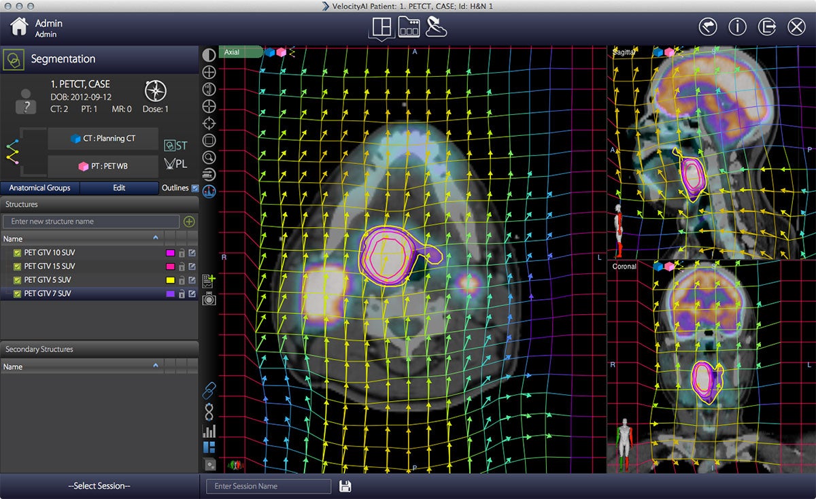The height and width of the screenshot is (499, 816).
Task: Sort Secondary Structures by Name arrow
Action: [x=156, y=366]
